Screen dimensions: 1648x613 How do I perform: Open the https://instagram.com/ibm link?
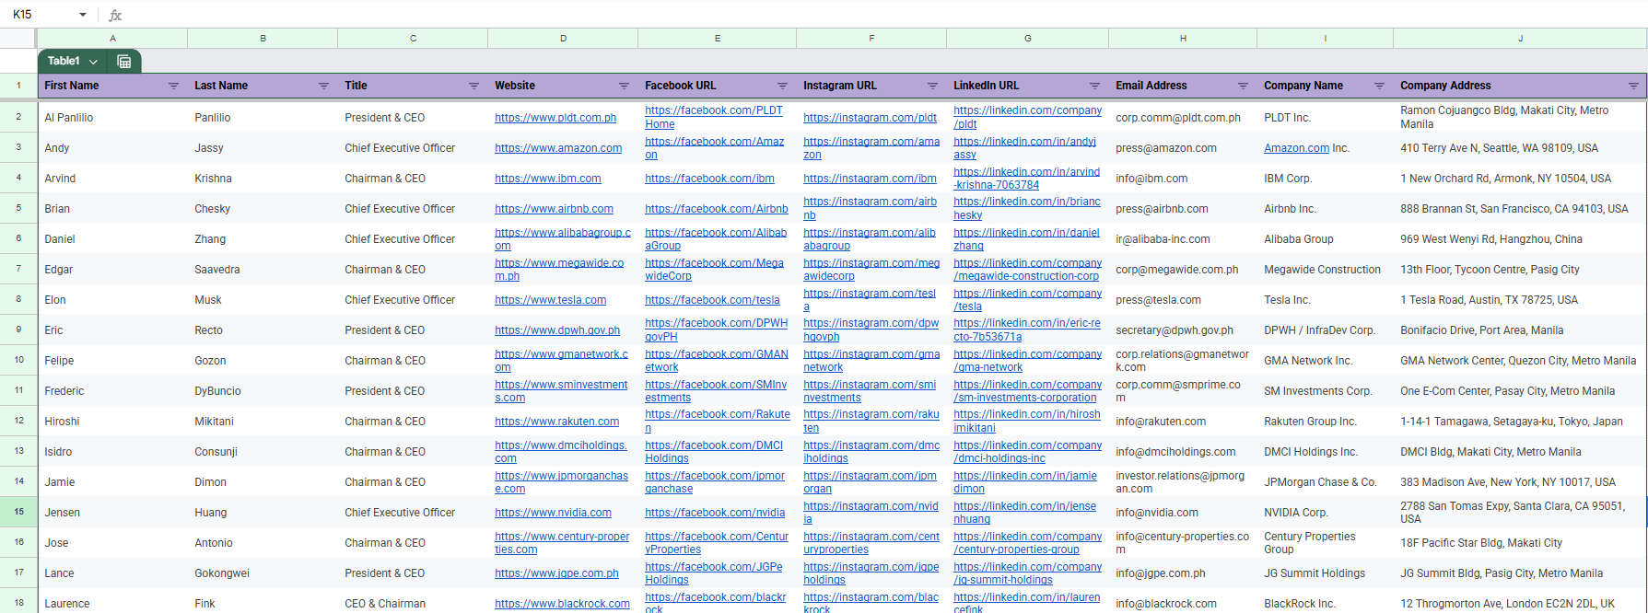point(870,179)
